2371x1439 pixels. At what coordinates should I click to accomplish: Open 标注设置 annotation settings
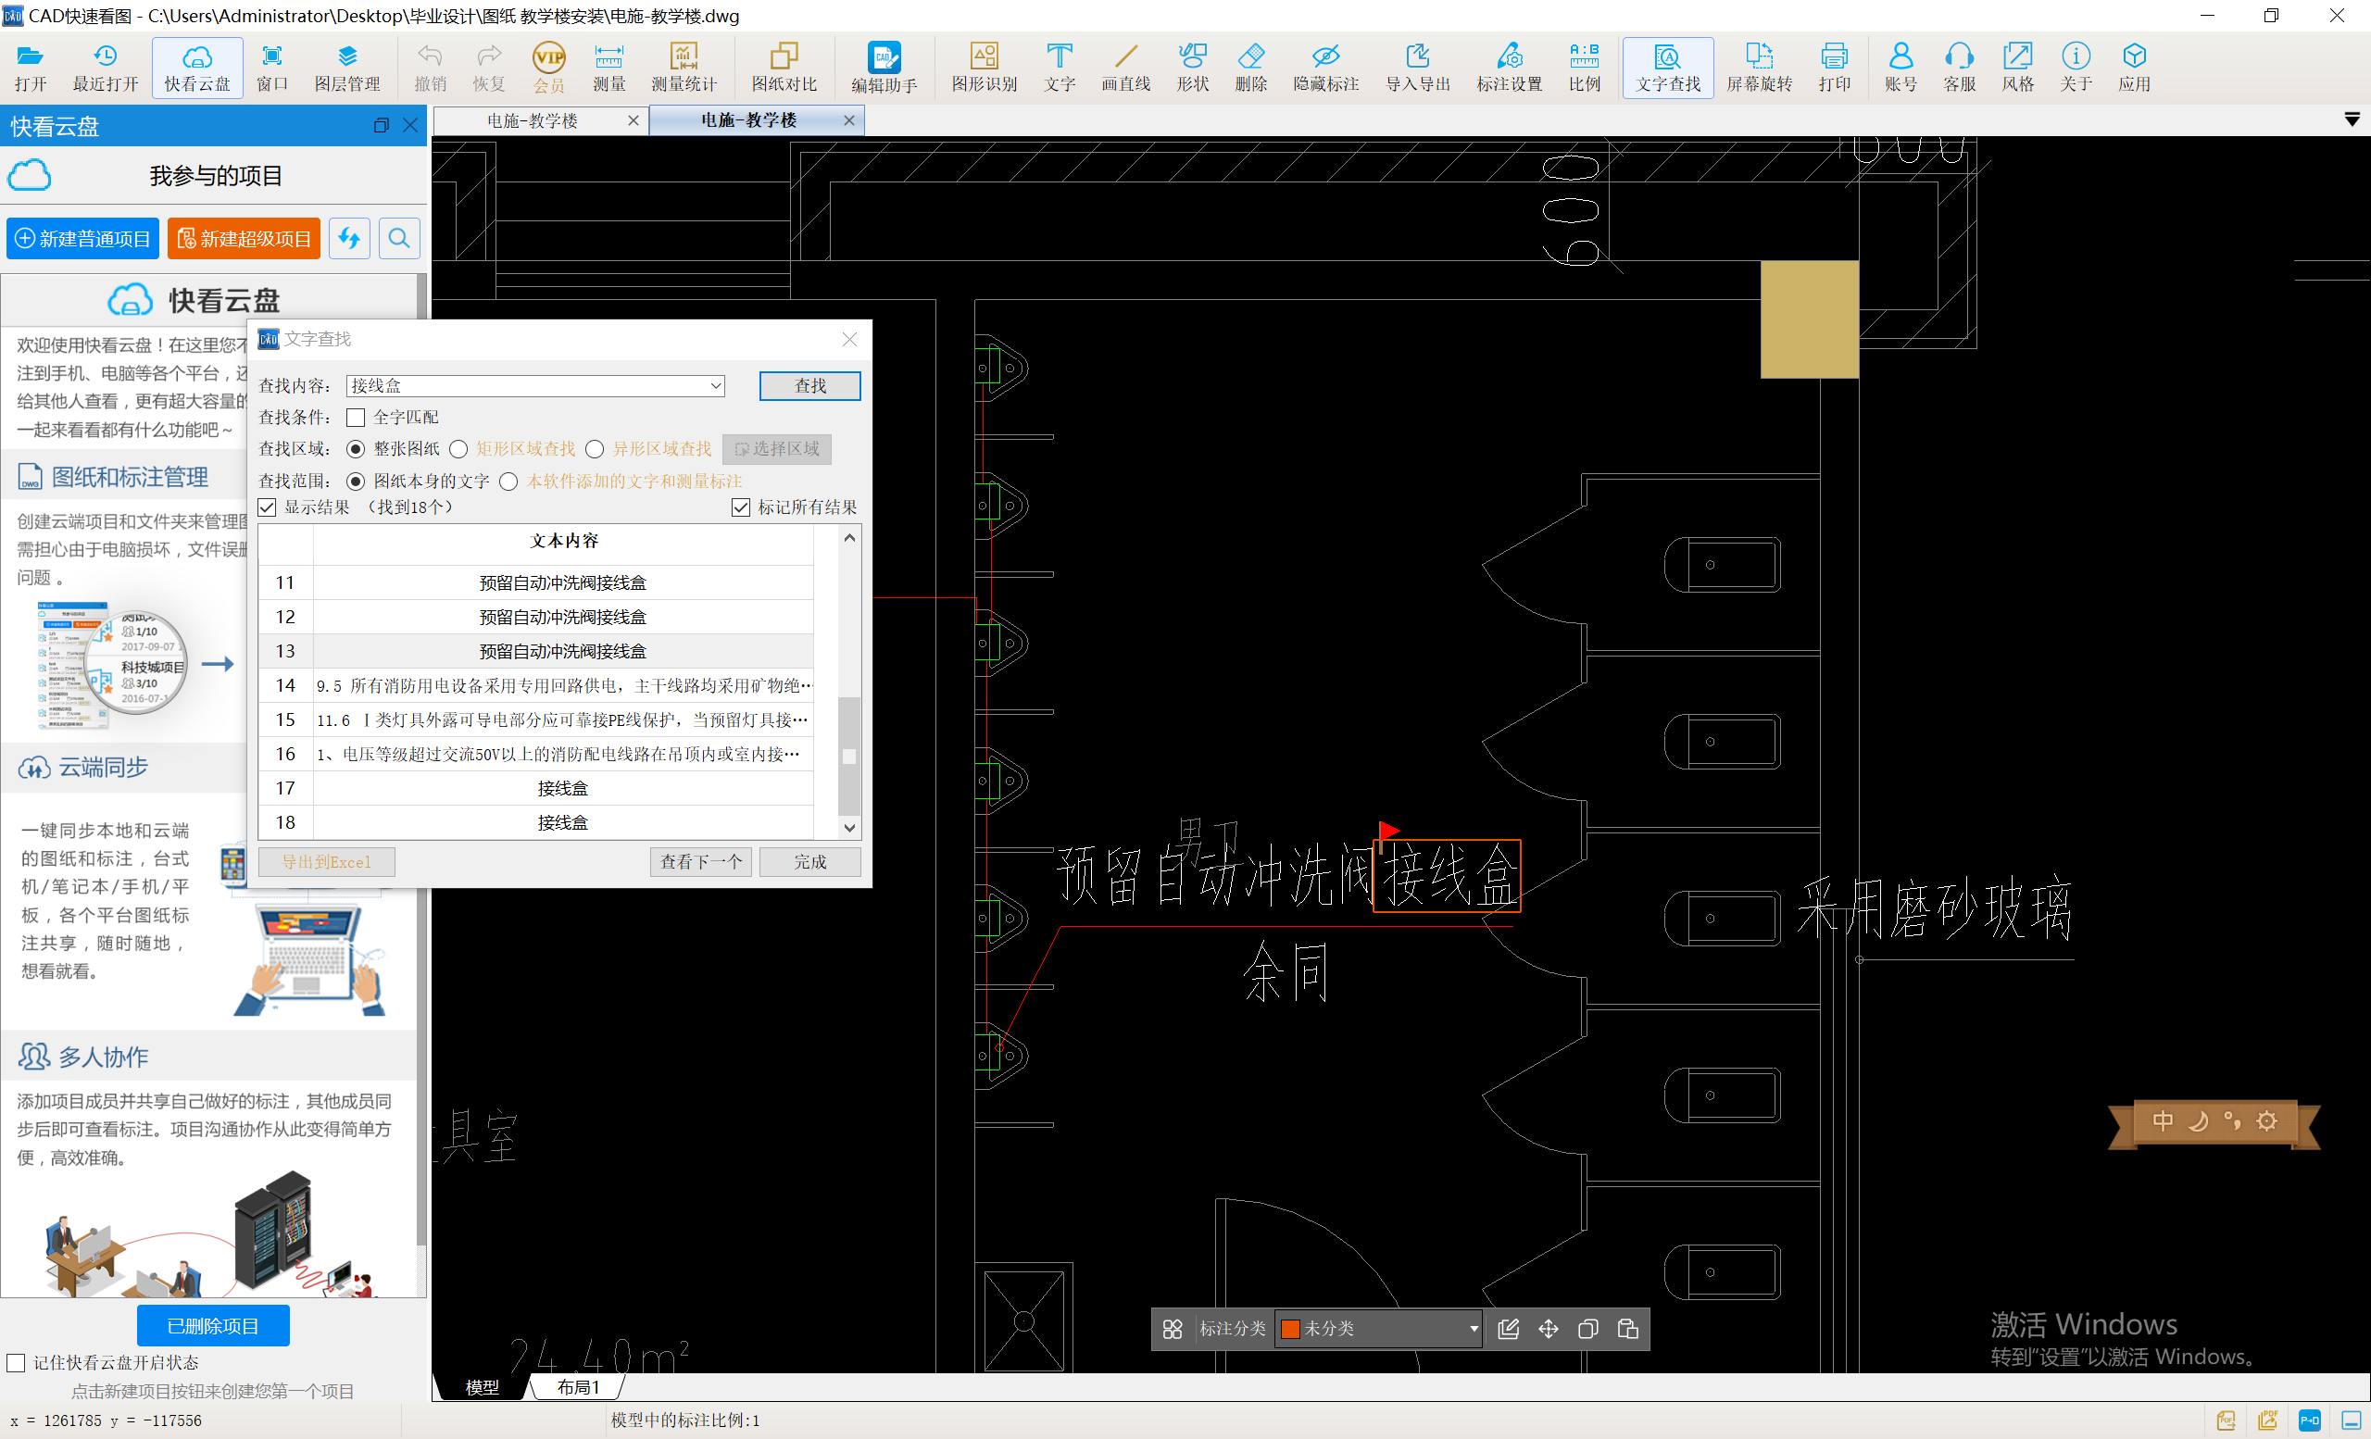(x=1510, y=68)
